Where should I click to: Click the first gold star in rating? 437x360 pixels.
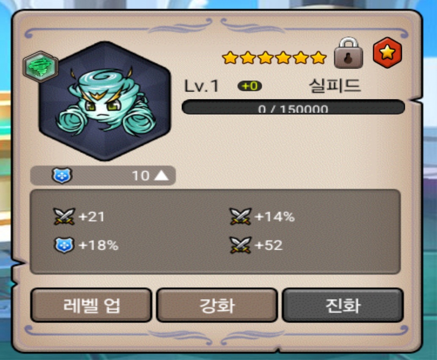(230, 57)
